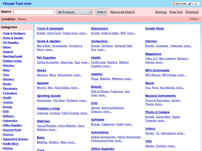Open Audio & Video under Electronics

click(110, 33)
